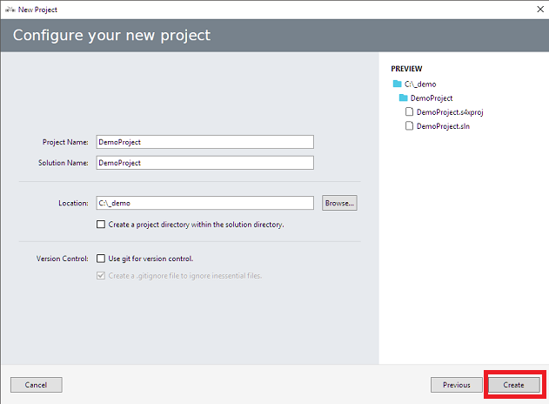The image size is (549, 404).
Task: Select the DemoProject folder label in preview tree
Action: pos(432,98)
